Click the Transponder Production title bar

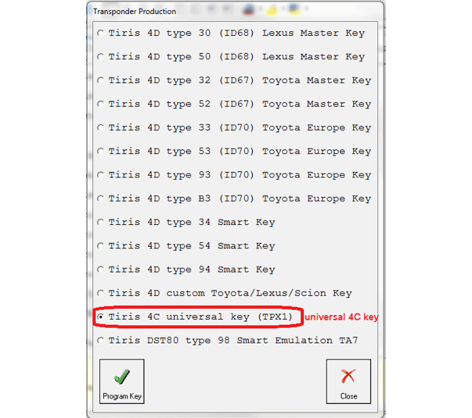coord(157,11)
